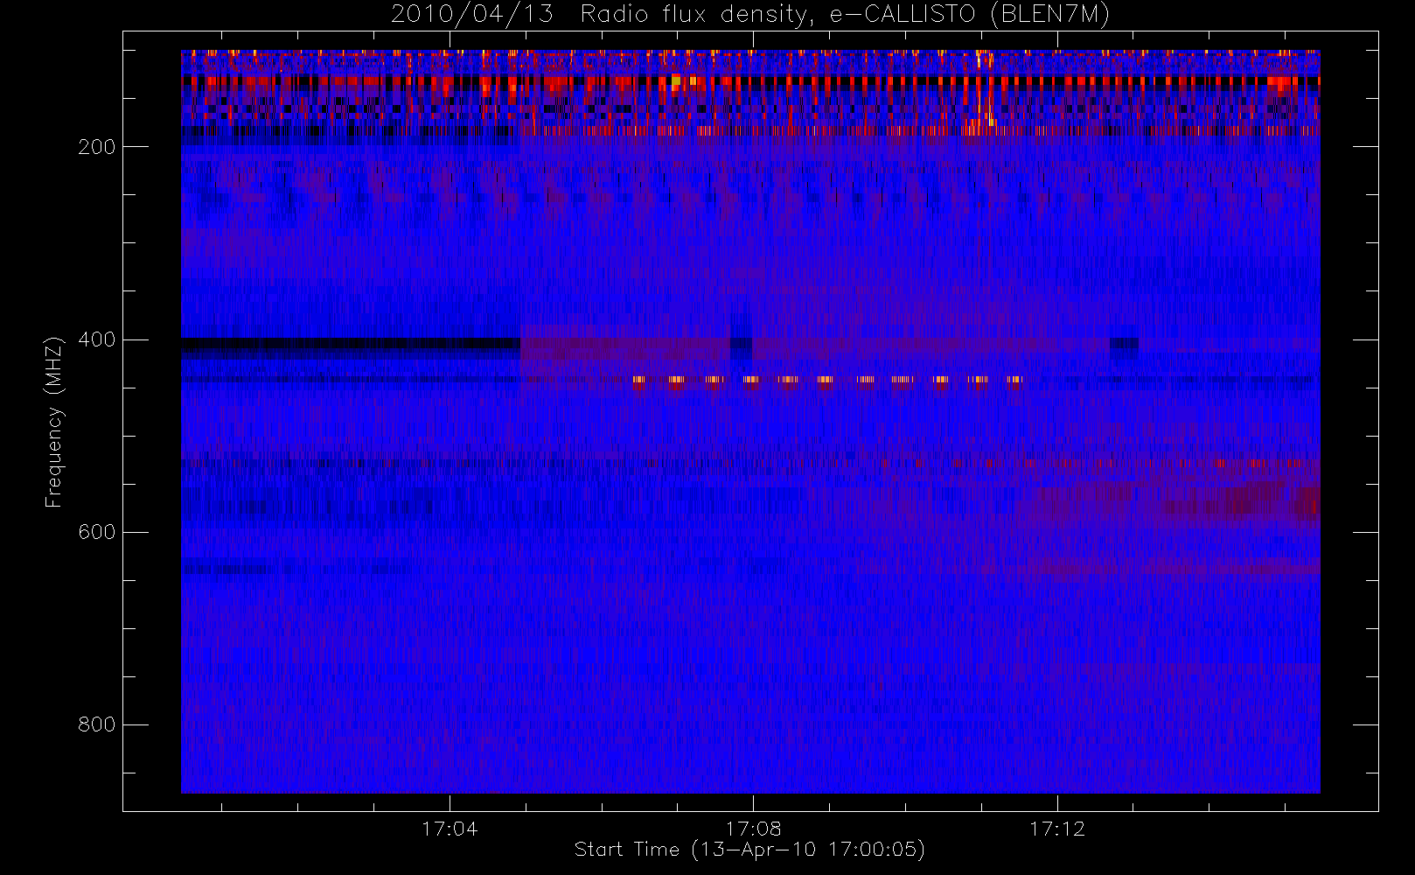The width and height of the screenshot is (1415, 875).
Task: Click the '200' frequency tick label
Action: click(96, 147)
